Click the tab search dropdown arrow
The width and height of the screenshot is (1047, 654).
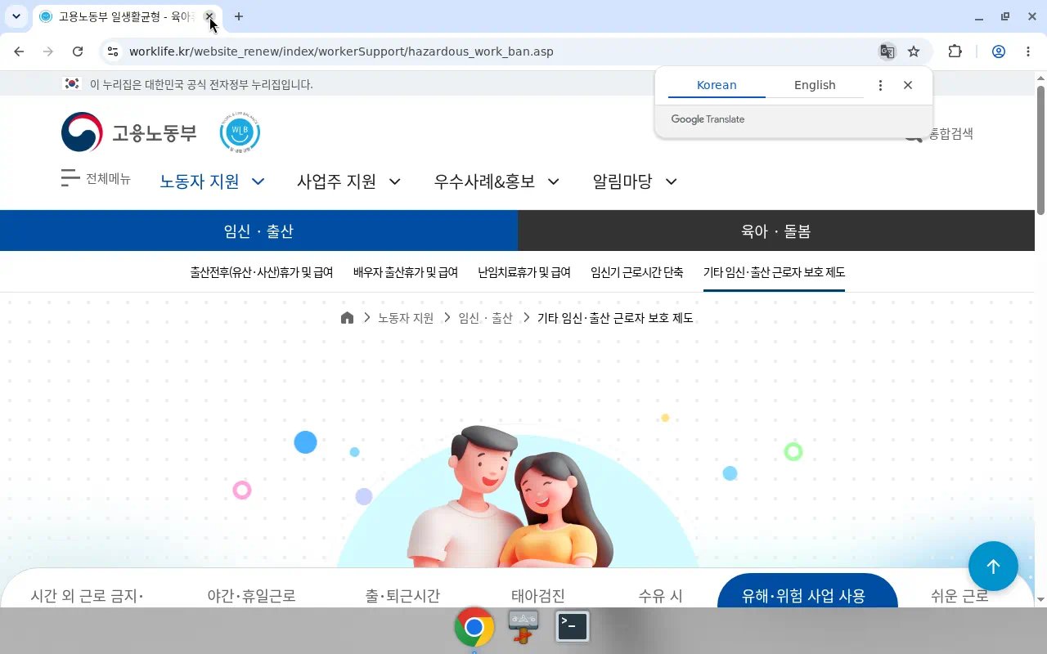click(16, 16)
